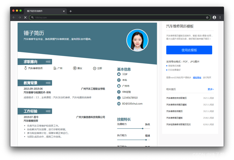Click the age icon beside 32岁
Image resolution: width=234 pixels, height=160 pixels.
coord(119,74)
